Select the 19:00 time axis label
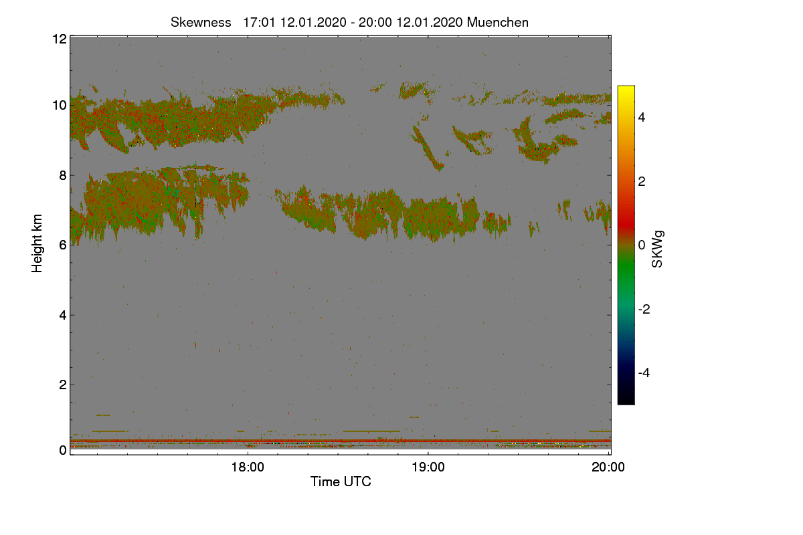The image size is (803, 535). click(x=428, y=468)
